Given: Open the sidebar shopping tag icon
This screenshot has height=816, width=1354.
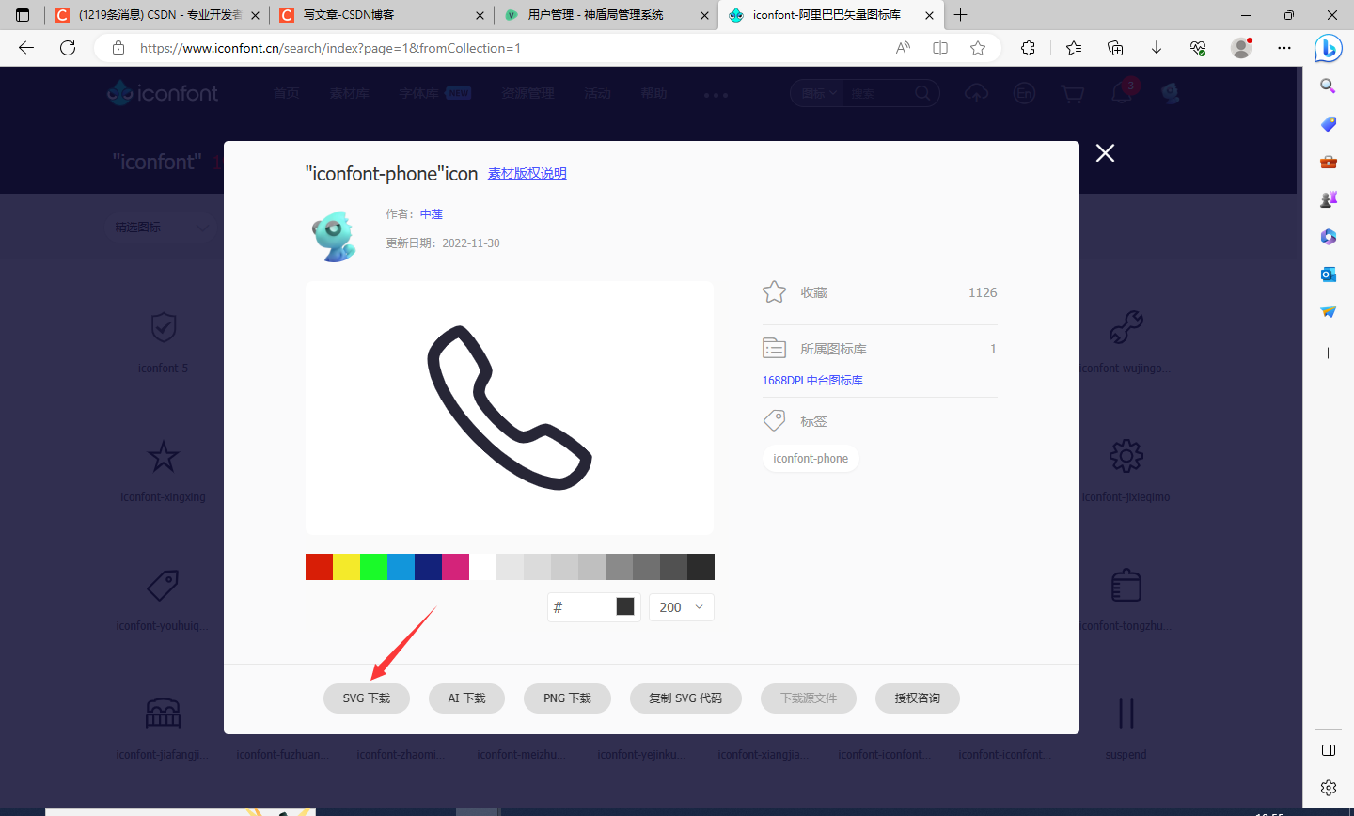Looking at the screenshot, I should tap(1328, 123).
